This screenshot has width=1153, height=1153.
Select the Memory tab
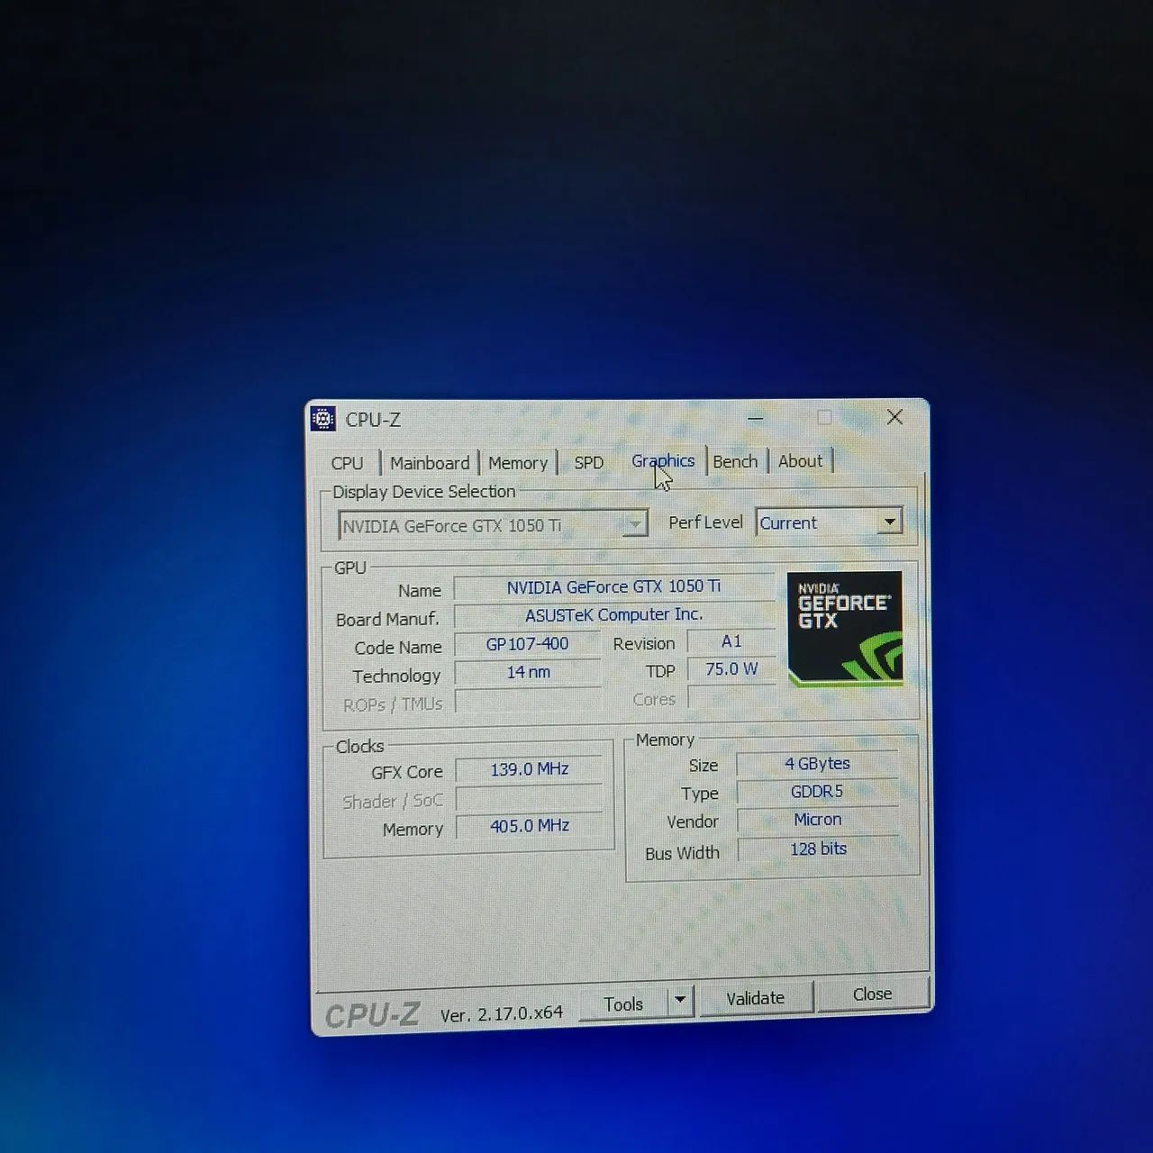point(518,463)
